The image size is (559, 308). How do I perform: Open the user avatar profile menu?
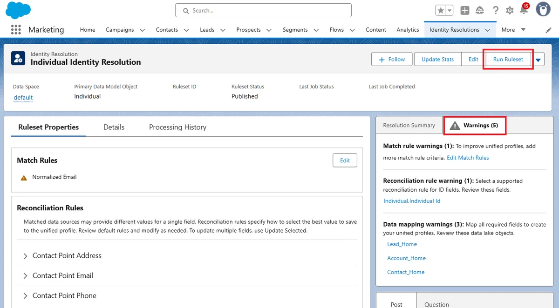[543, 9]
